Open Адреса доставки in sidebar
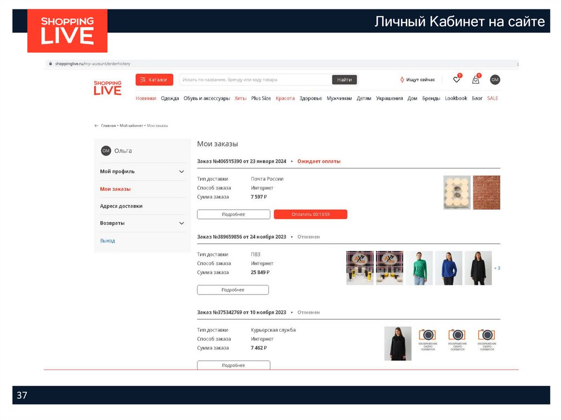561x420 pixels. (x=121, y=206)
